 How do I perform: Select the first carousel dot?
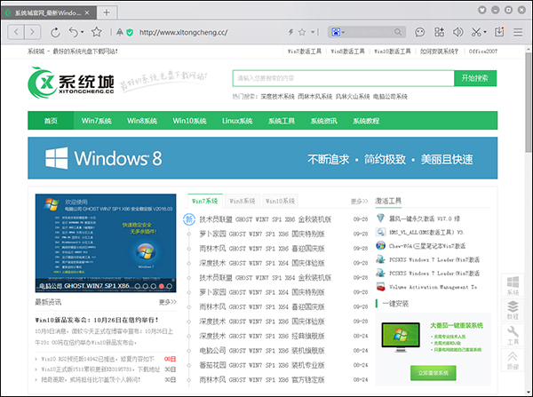coord(138,286)
